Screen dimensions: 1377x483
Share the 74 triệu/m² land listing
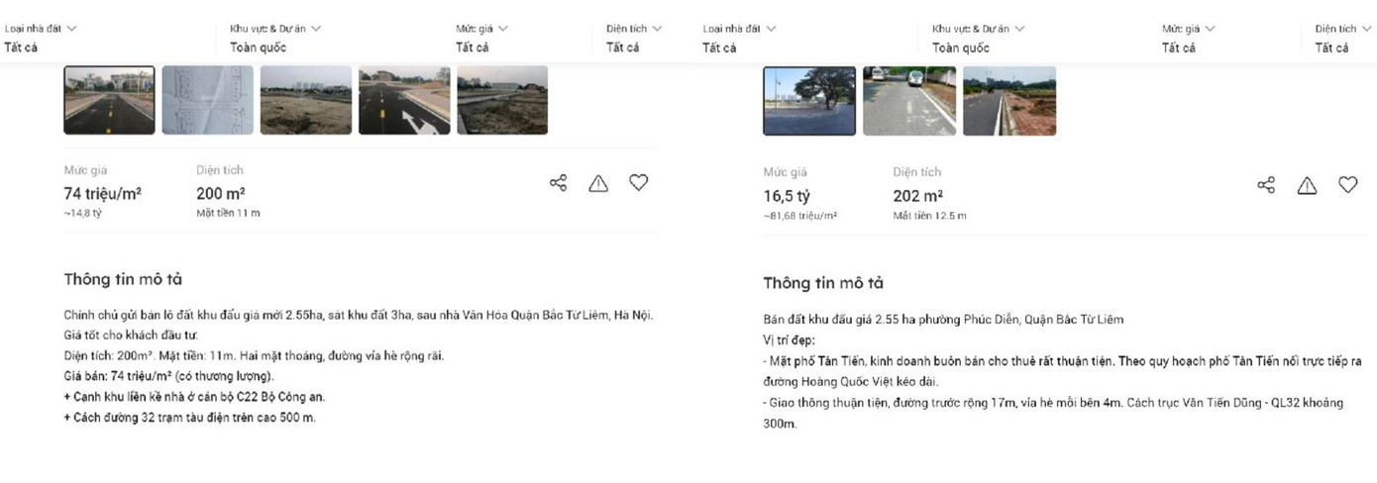tap(558, 183)
